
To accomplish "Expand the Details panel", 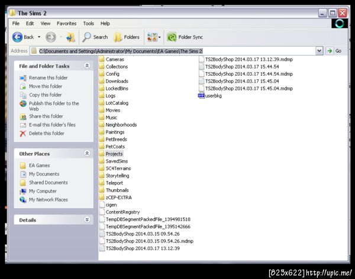I will tap(87, 219).
